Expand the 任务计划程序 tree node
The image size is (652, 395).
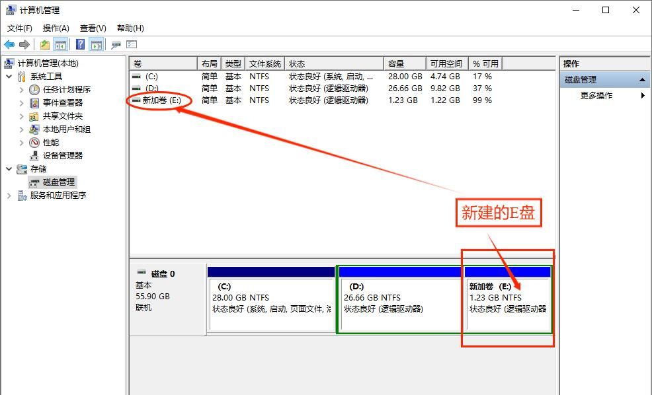21,90
